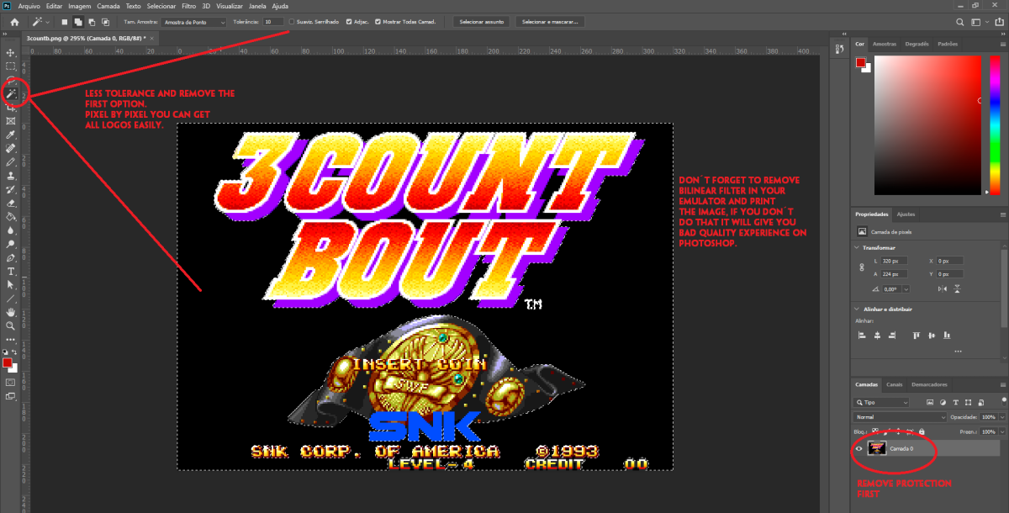Click Subtract from Selection mode icon
The height and width of the screenshot is (513, 1009).
(92, 22)
